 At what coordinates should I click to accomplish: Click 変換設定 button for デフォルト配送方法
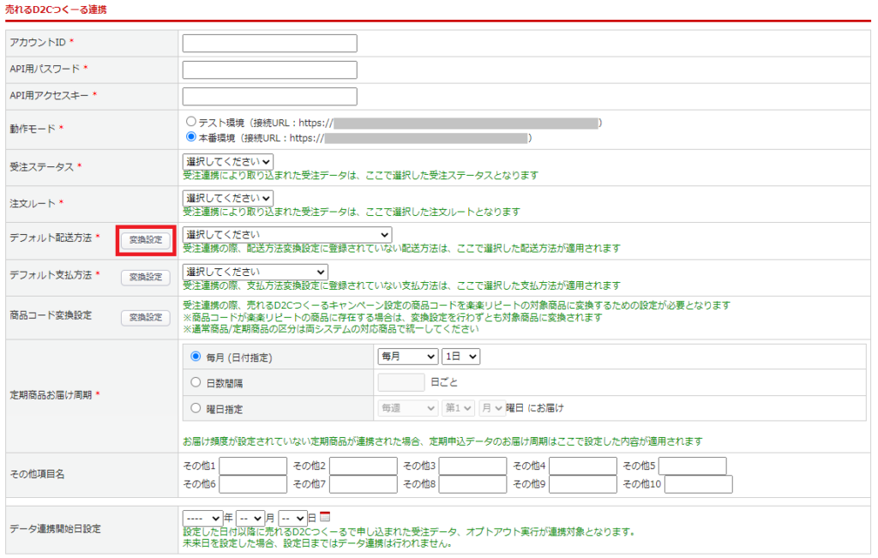(145, 240)
